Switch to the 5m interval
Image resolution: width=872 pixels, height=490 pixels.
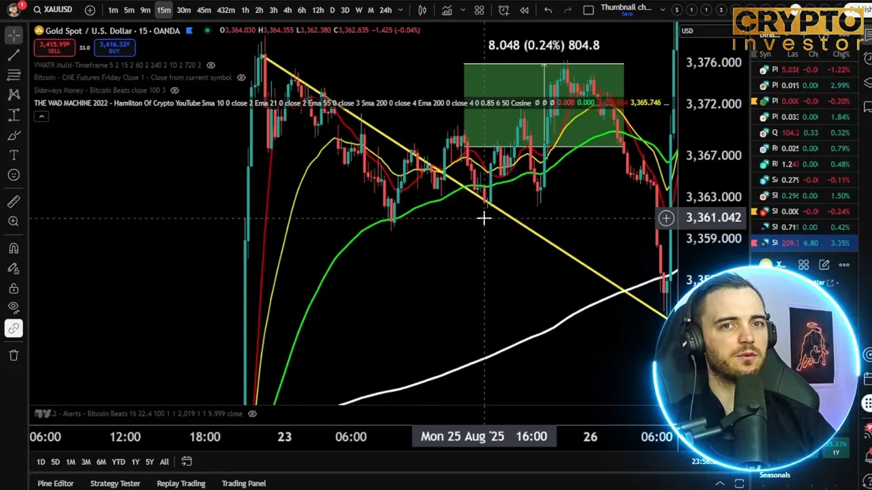click(x=129, y=10)
